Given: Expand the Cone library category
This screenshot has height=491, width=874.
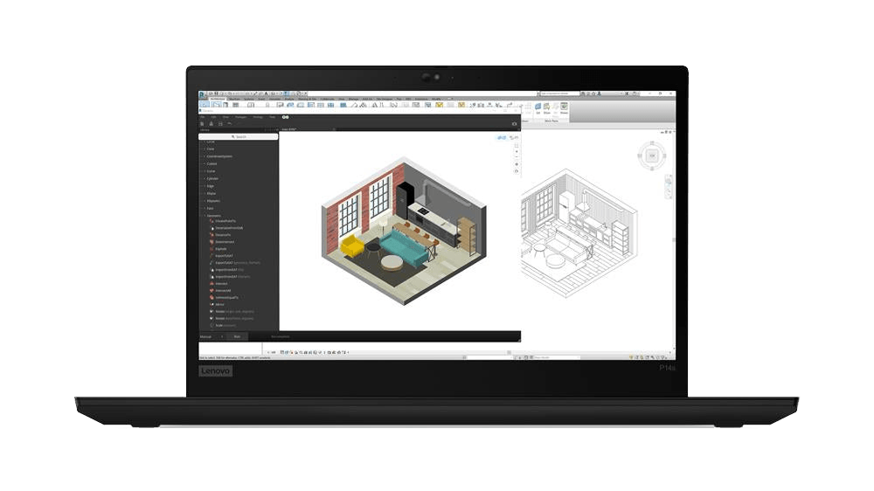Looking at the screenshot, I should coord(211,149).
